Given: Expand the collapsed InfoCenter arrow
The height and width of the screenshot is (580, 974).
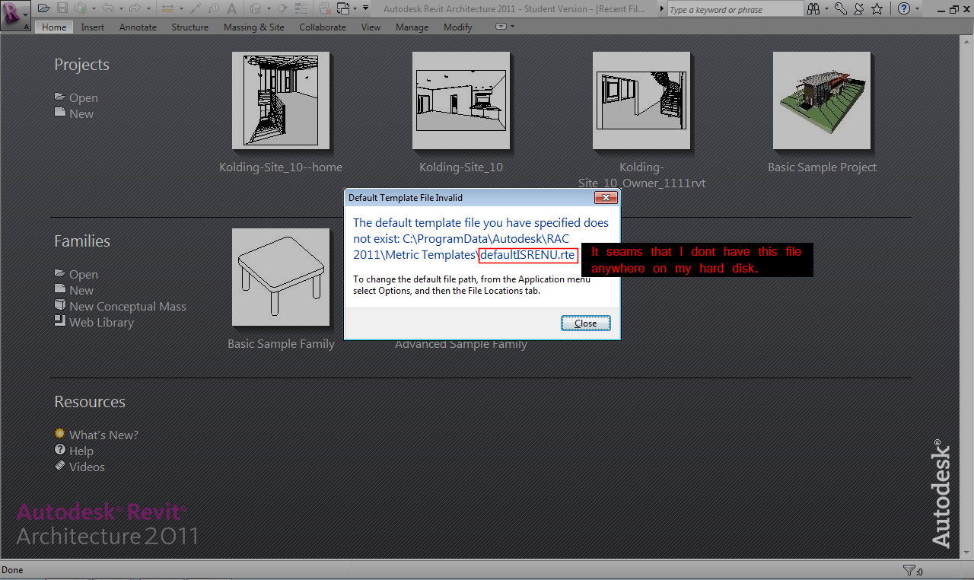Looking at the screenshot, I should tap(661, 8).
